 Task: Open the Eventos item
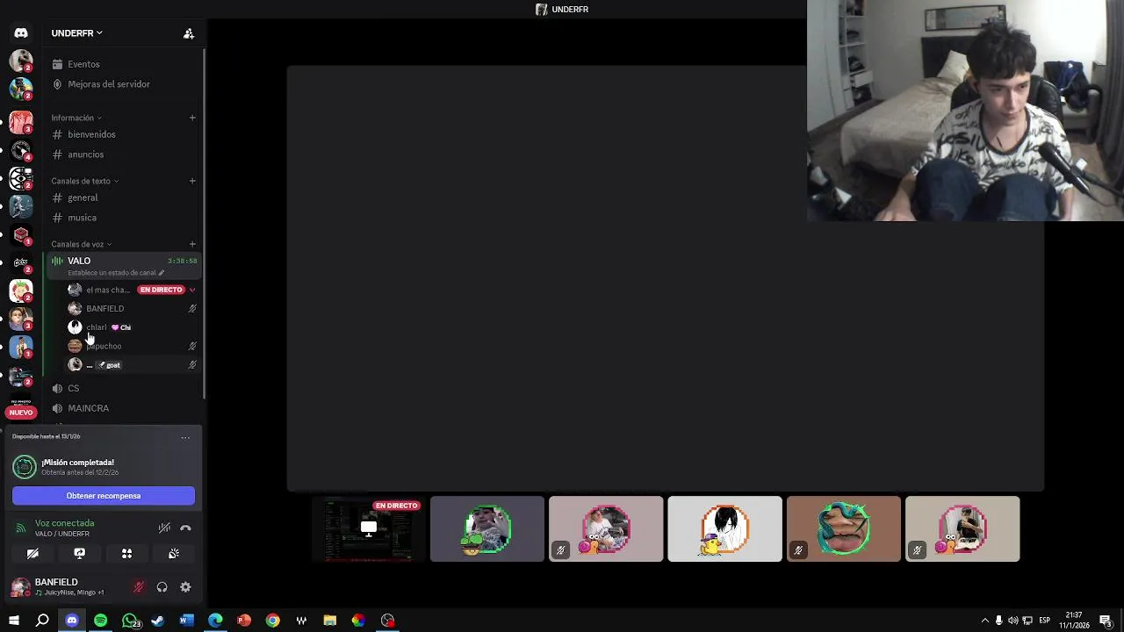pos(124,64)
